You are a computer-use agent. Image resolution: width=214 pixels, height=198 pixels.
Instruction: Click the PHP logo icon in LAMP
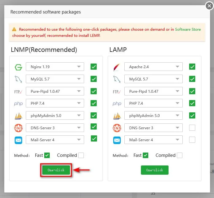117,104
